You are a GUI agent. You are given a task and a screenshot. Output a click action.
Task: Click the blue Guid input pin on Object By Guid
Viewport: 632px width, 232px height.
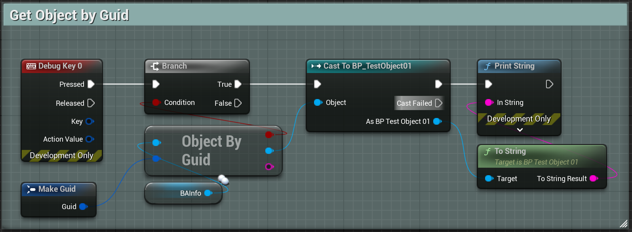point(156,159)
